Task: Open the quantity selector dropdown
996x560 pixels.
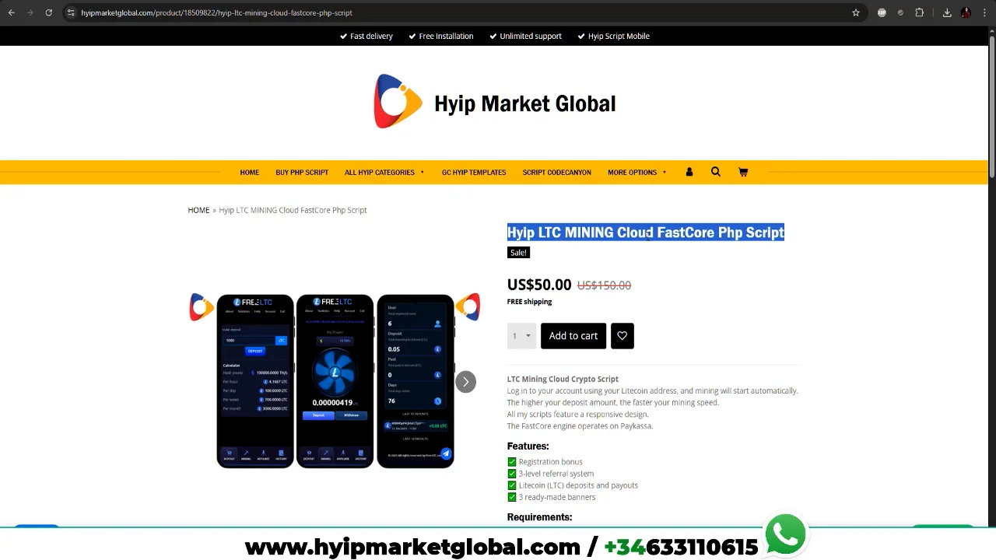Action: pyautogui.click(x=521, y=336)
